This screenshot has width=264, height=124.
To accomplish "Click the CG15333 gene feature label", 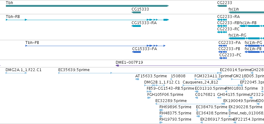I will tap(140, 9).
